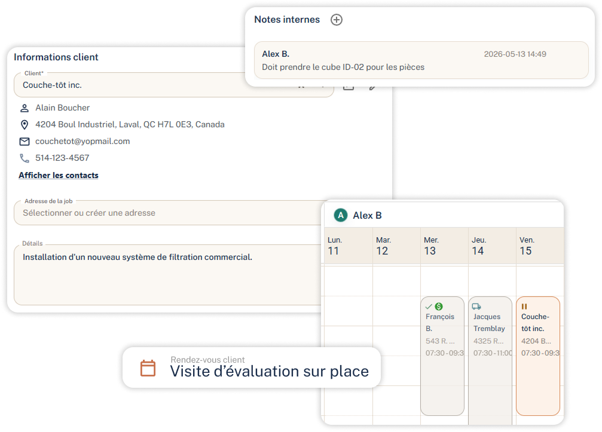Select address 4204 Boul Industriel, Laval
Image resolution: width=602 pixels, height=432 pixels.
click(x=130, y=124)
